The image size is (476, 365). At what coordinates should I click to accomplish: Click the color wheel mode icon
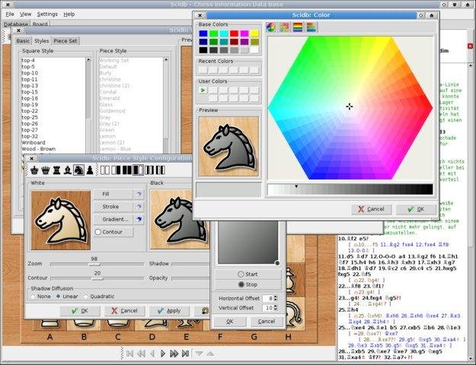(271, 27)
